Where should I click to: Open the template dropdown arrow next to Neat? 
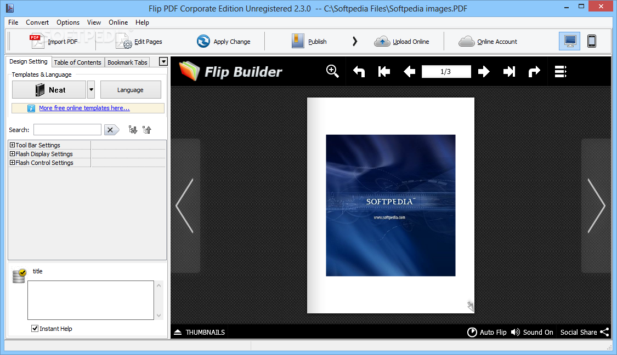91,90
